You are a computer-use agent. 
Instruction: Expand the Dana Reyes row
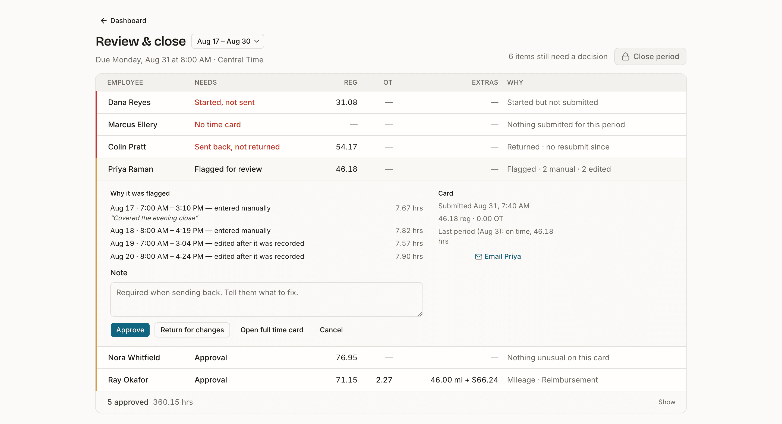click(x=391, y=103)
